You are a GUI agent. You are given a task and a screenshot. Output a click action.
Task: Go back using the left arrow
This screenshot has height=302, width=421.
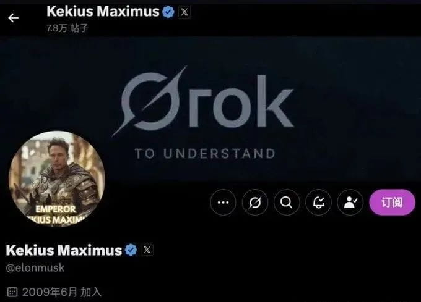14,18
